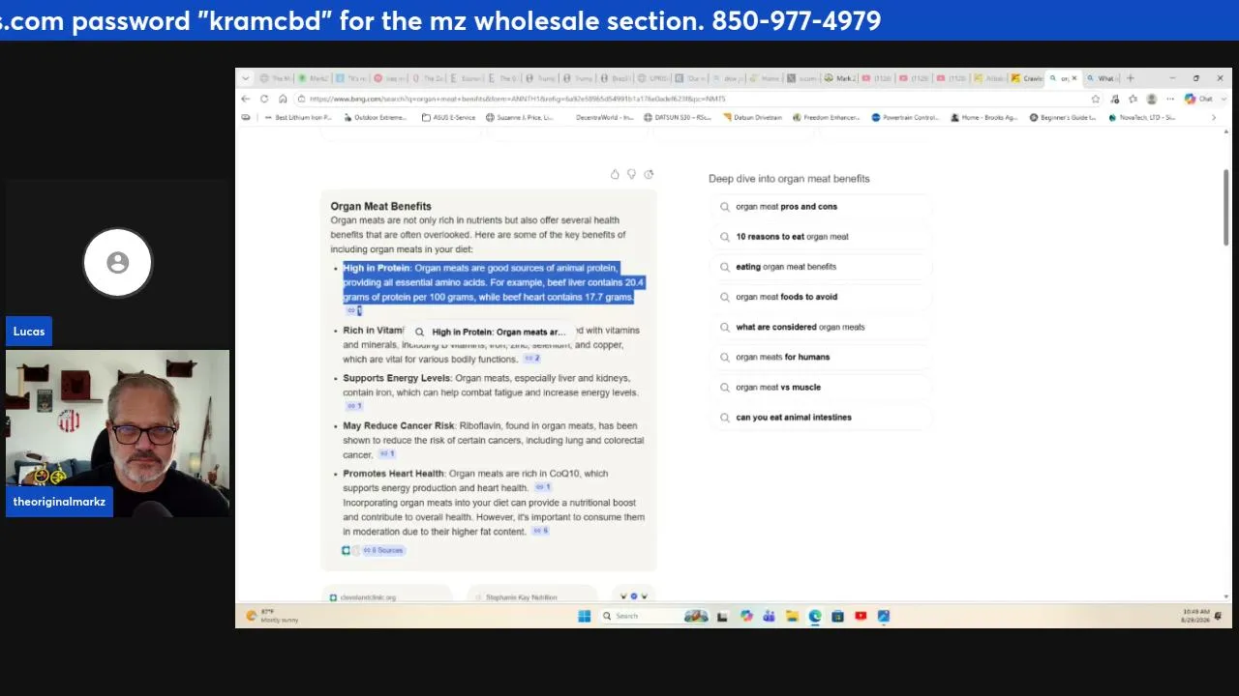Open the taskbar clock showing 10:49 AM
This screenshot has height=696, width=1239.
[x=1196, y=616]
